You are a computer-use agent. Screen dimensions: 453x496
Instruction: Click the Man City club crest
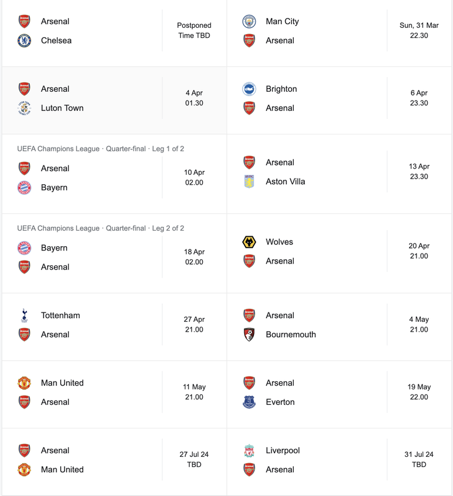click(249, 21)
